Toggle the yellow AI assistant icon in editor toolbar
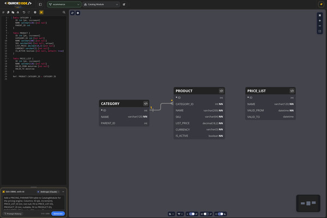Viewport: 327px width, 218px height. coord(41,13)
